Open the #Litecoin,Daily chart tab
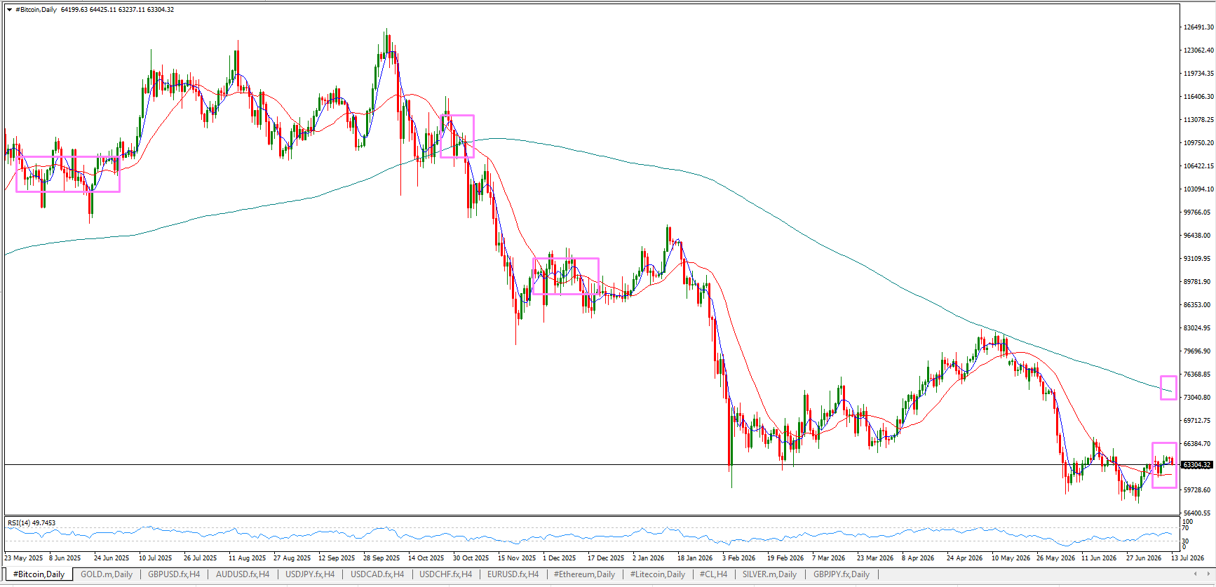The width and height of the screenshot is (1216, 587). (x=658, y=574)
